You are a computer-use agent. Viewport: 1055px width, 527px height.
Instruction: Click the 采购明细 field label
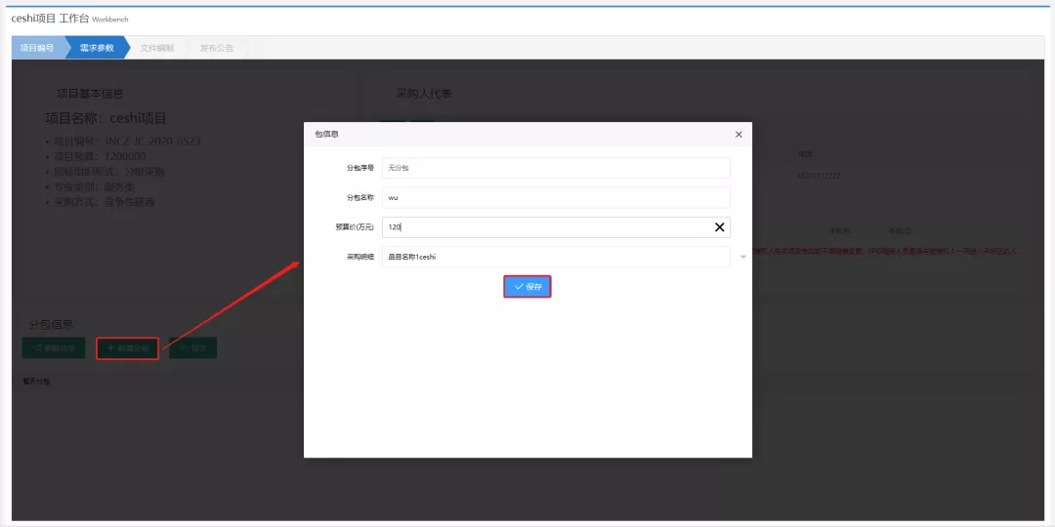(359, 257)
